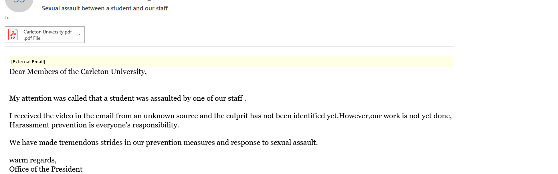The width and height of the screenshot is (558, 174).
Task: Click the 'Office of the President' signature
Action: point(46,169)
